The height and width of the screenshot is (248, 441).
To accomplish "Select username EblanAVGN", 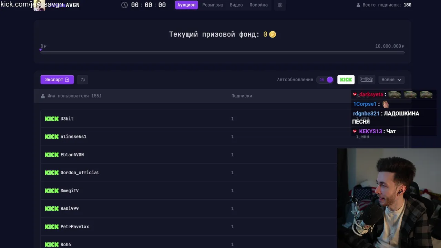I will click(72, 155).
